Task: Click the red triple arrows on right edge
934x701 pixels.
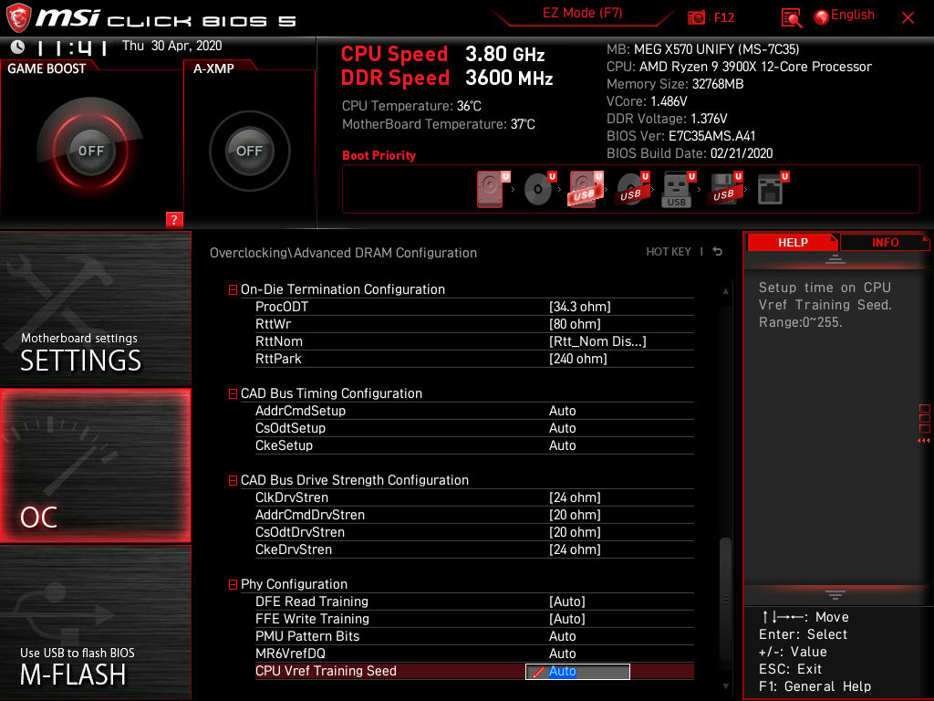Action: click(923, 441)
